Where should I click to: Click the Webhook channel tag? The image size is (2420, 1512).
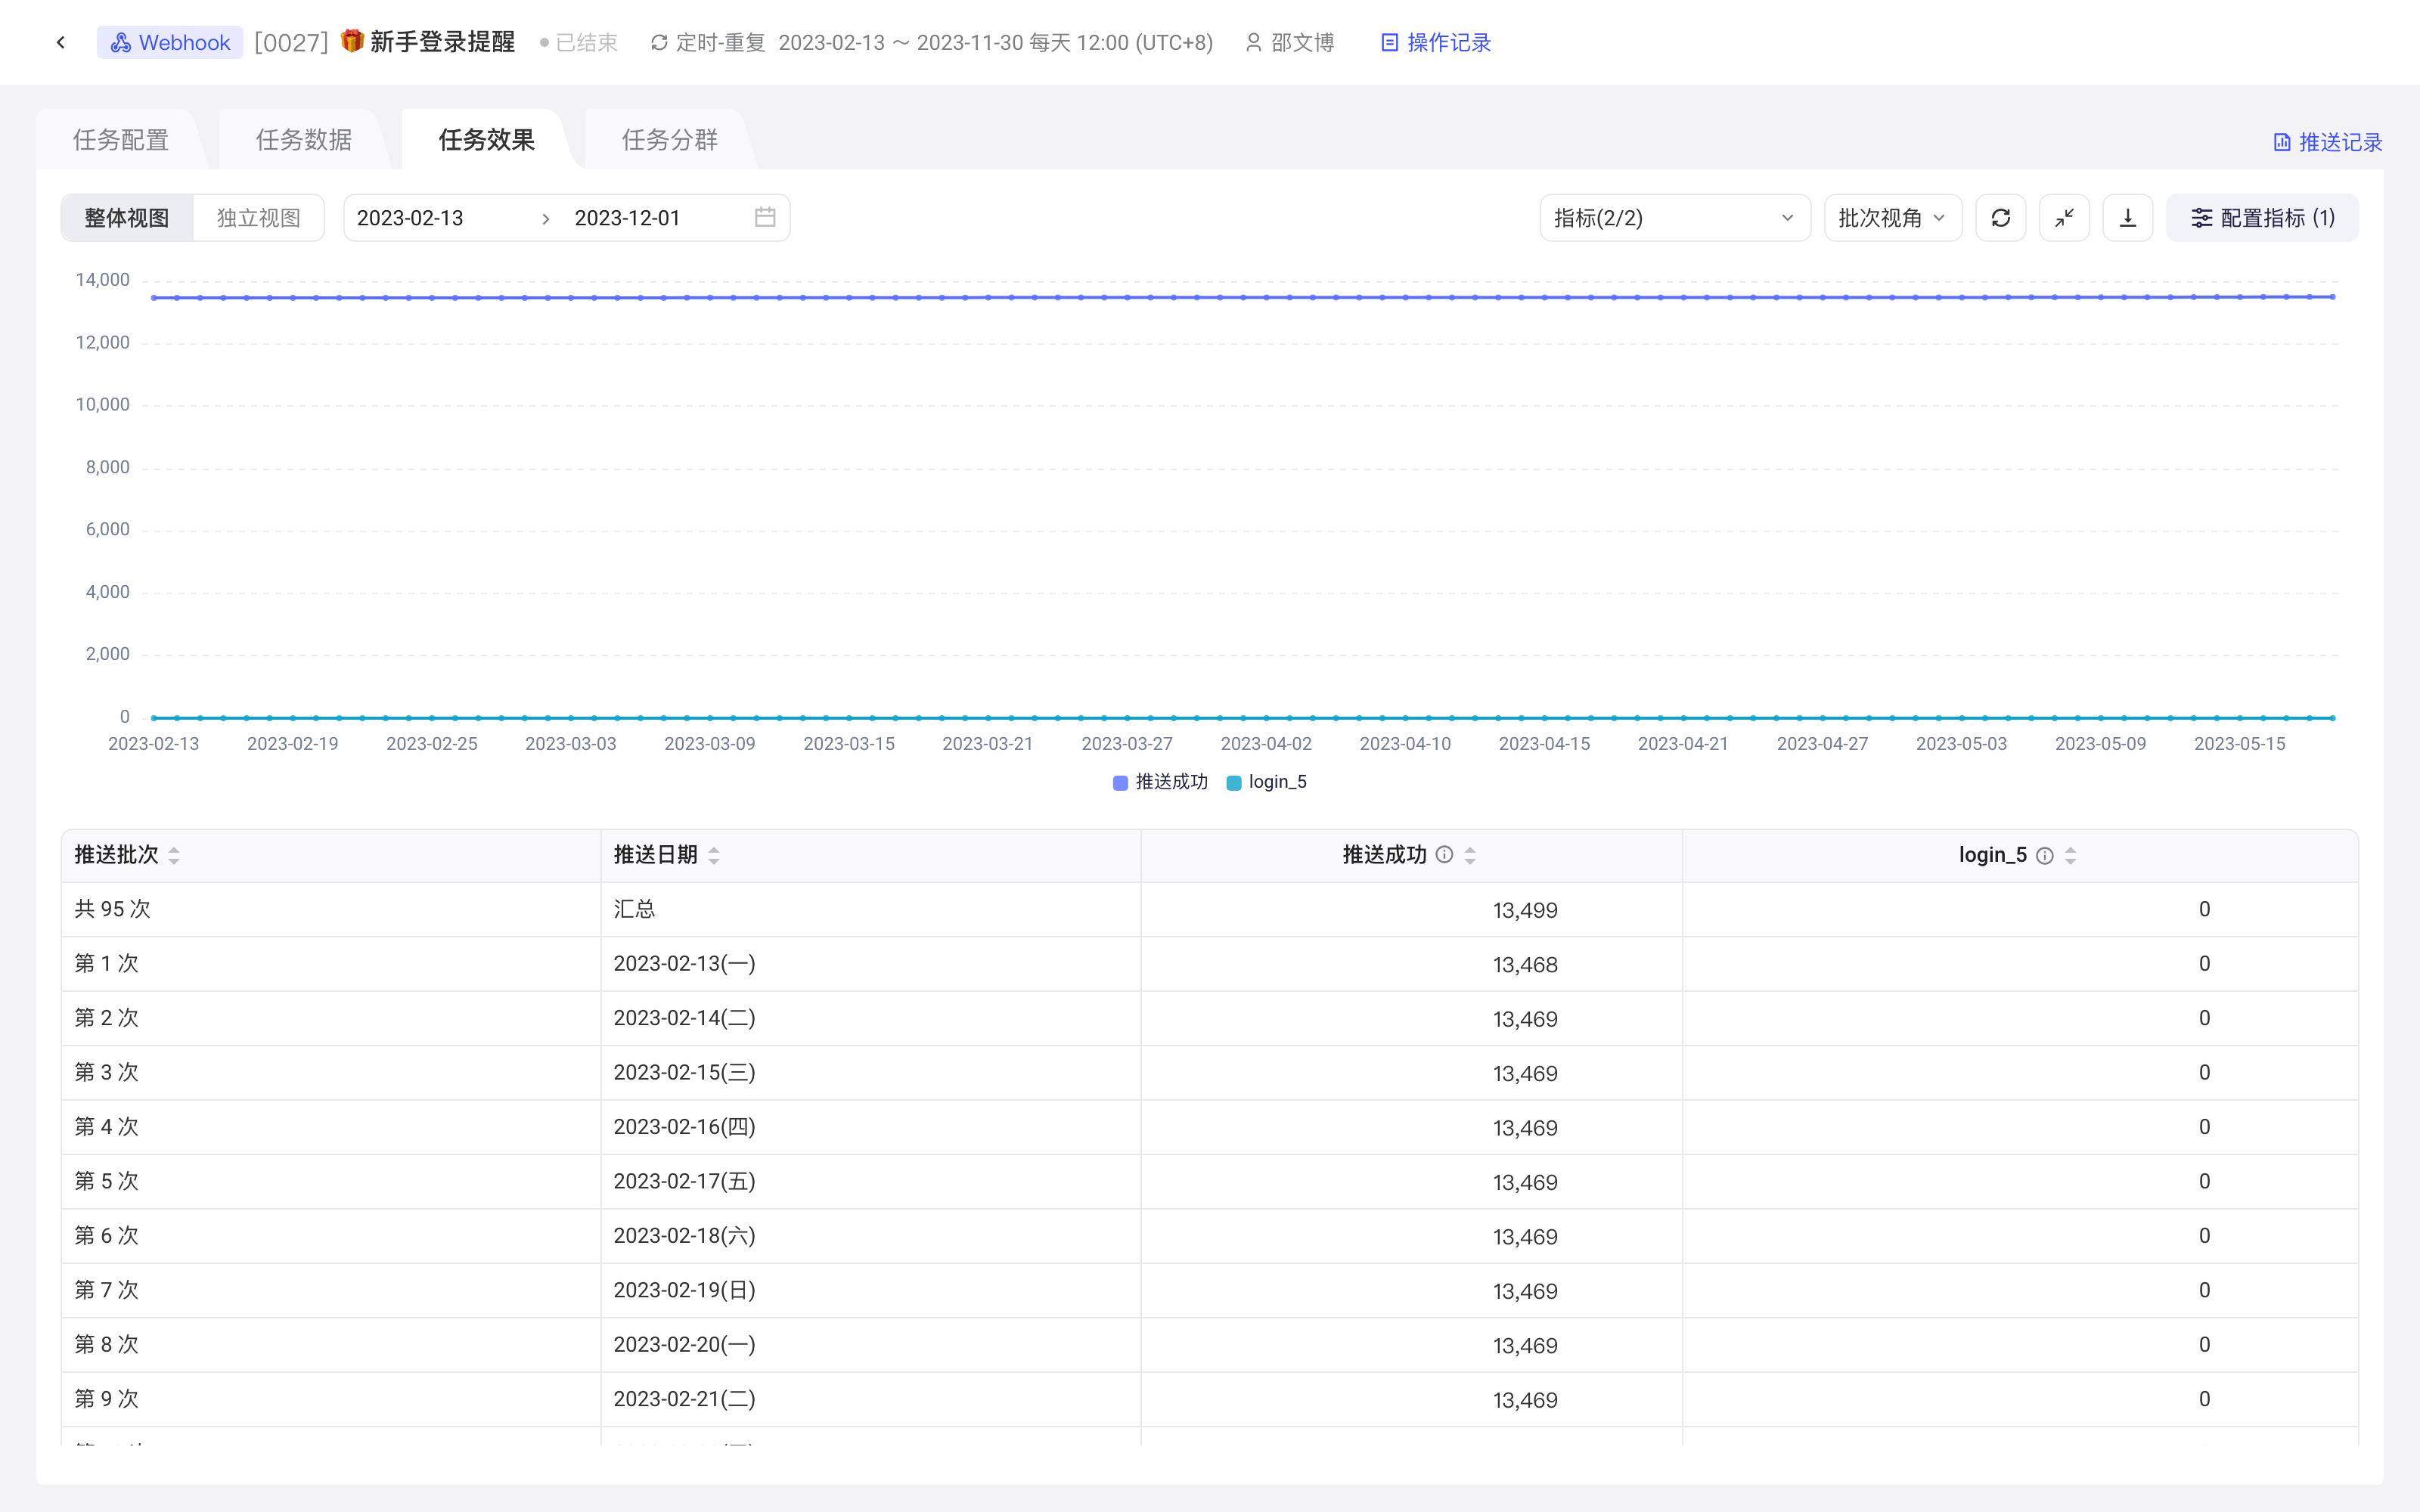coord(170,42)
